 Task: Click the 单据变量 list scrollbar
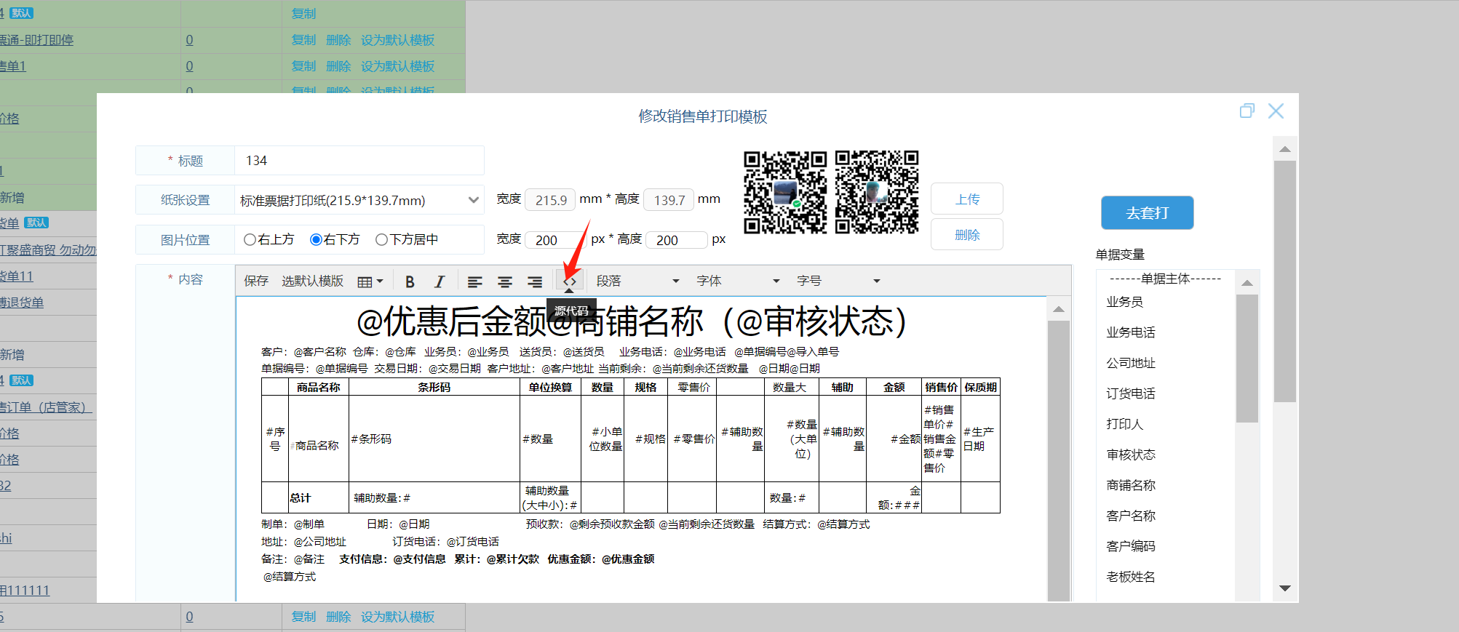point(1247,358)
